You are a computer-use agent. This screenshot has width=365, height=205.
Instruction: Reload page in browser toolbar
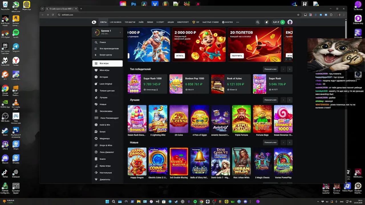tap(53, 15)
